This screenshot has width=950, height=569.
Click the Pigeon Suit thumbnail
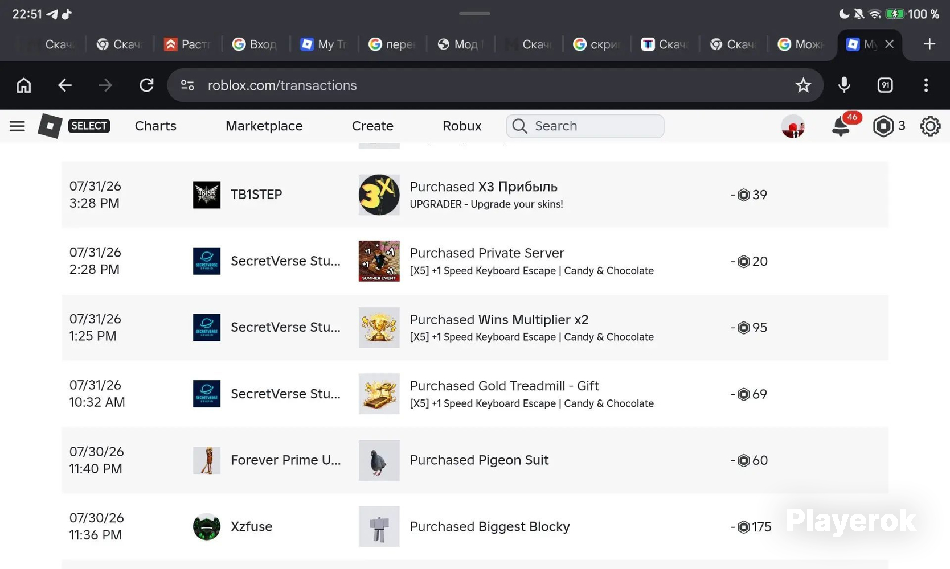(x=379, y=460)
